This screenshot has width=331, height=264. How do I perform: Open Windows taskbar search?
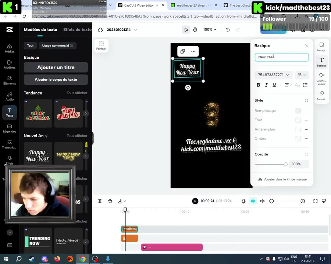19,259
